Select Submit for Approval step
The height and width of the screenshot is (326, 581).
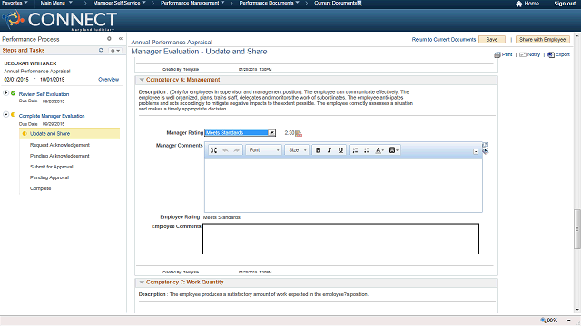(x=52, y=167)
